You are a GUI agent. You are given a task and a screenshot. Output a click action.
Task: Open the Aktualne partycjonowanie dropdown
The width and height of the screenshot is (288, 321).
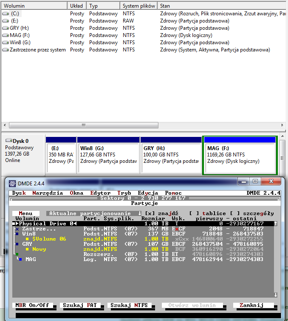point(94,213)
